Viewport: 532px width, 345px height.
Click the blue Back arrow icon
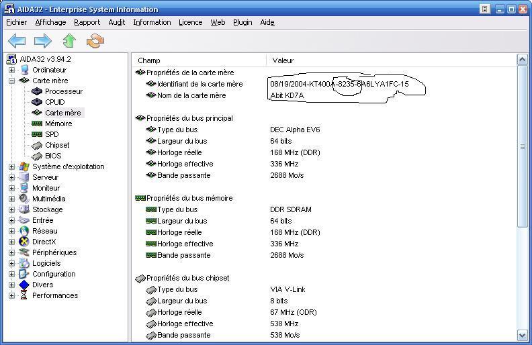pyautogui.click(x=17, y=41)
